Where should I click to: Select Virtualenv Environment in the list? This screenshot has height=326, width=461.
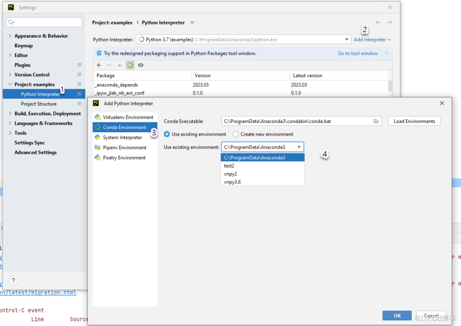[x=127, y=117]
